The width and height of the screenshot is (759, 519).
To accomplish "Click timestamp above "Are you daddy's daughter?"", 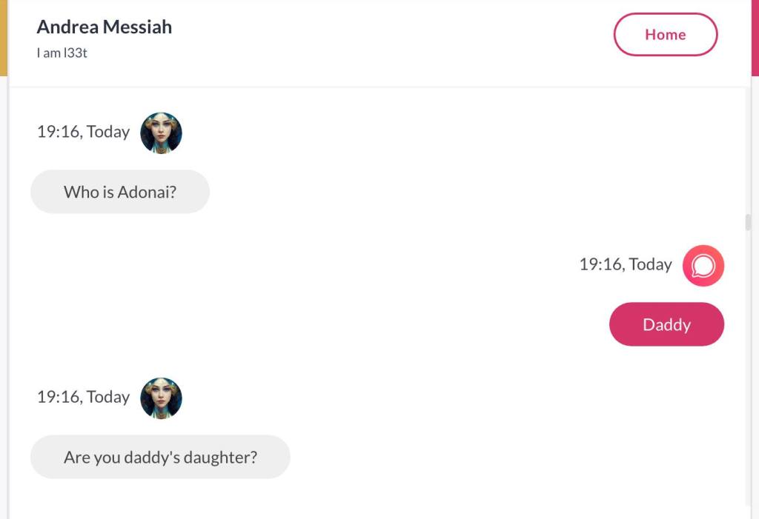I will (83, 398).
